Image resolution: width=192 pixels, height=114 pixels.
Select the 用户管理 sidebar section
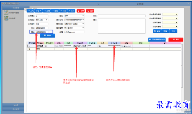[x=13, y=109]
